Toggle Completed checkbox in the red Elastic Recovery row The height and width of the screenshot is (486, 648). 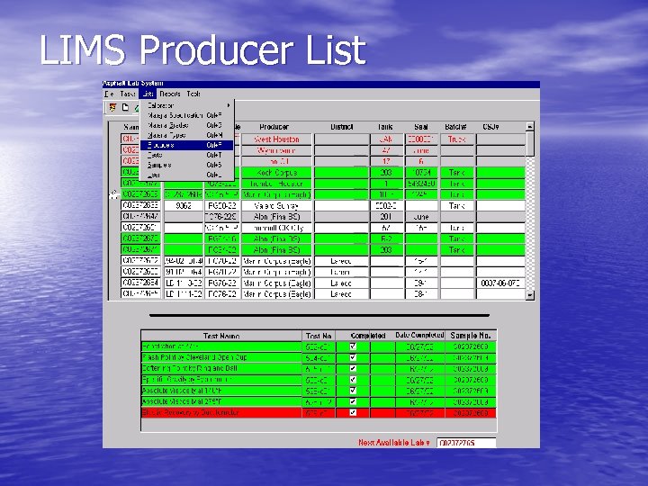(x=353, y=412)
